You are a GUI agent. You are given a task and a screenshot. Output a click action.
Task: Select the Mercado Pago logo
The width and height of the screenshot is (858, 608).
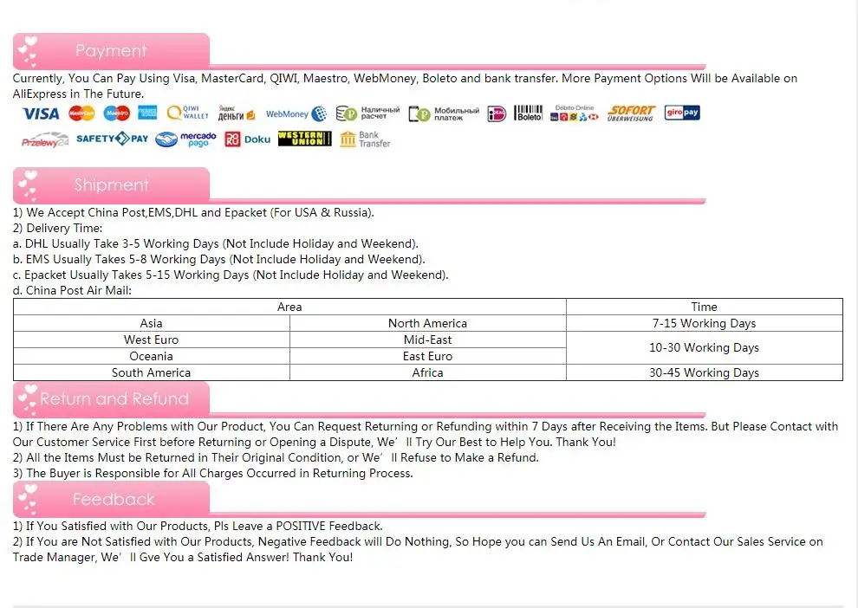click(x=185, y=139)
